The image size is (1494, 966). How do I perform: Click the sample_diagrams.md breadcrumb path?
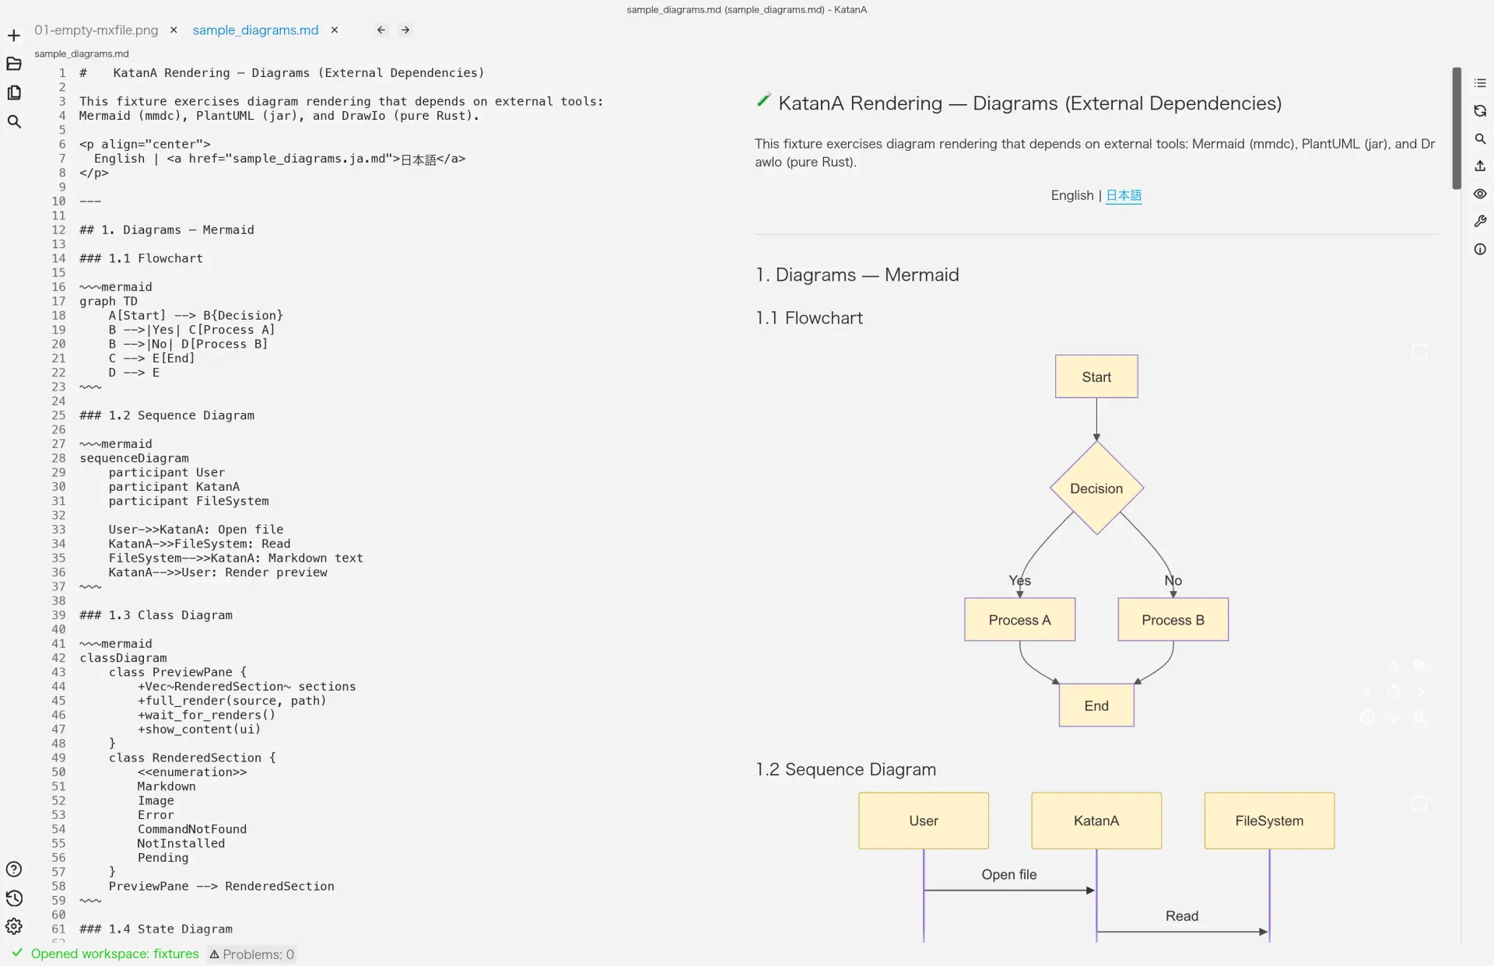[x=82, y=54]
